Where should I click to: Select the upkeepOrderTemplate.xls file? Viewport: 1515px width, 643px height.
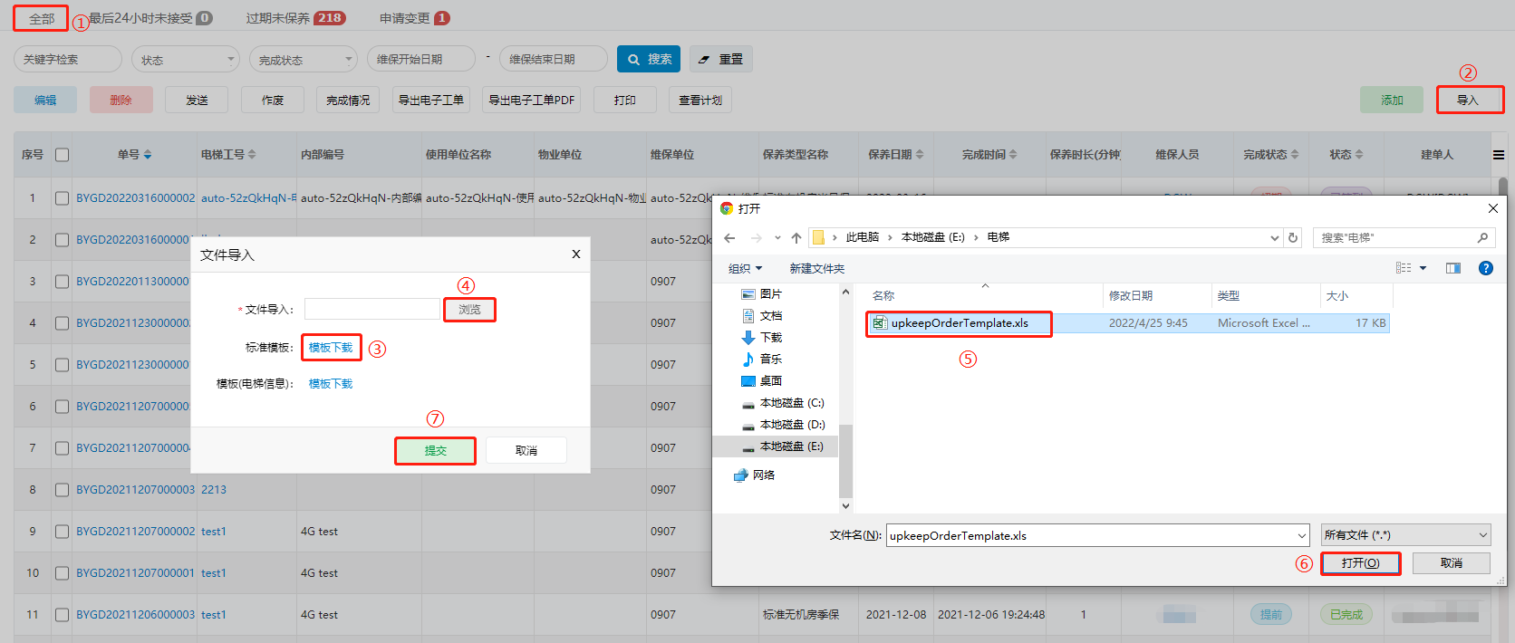click(x=959, y=323)
